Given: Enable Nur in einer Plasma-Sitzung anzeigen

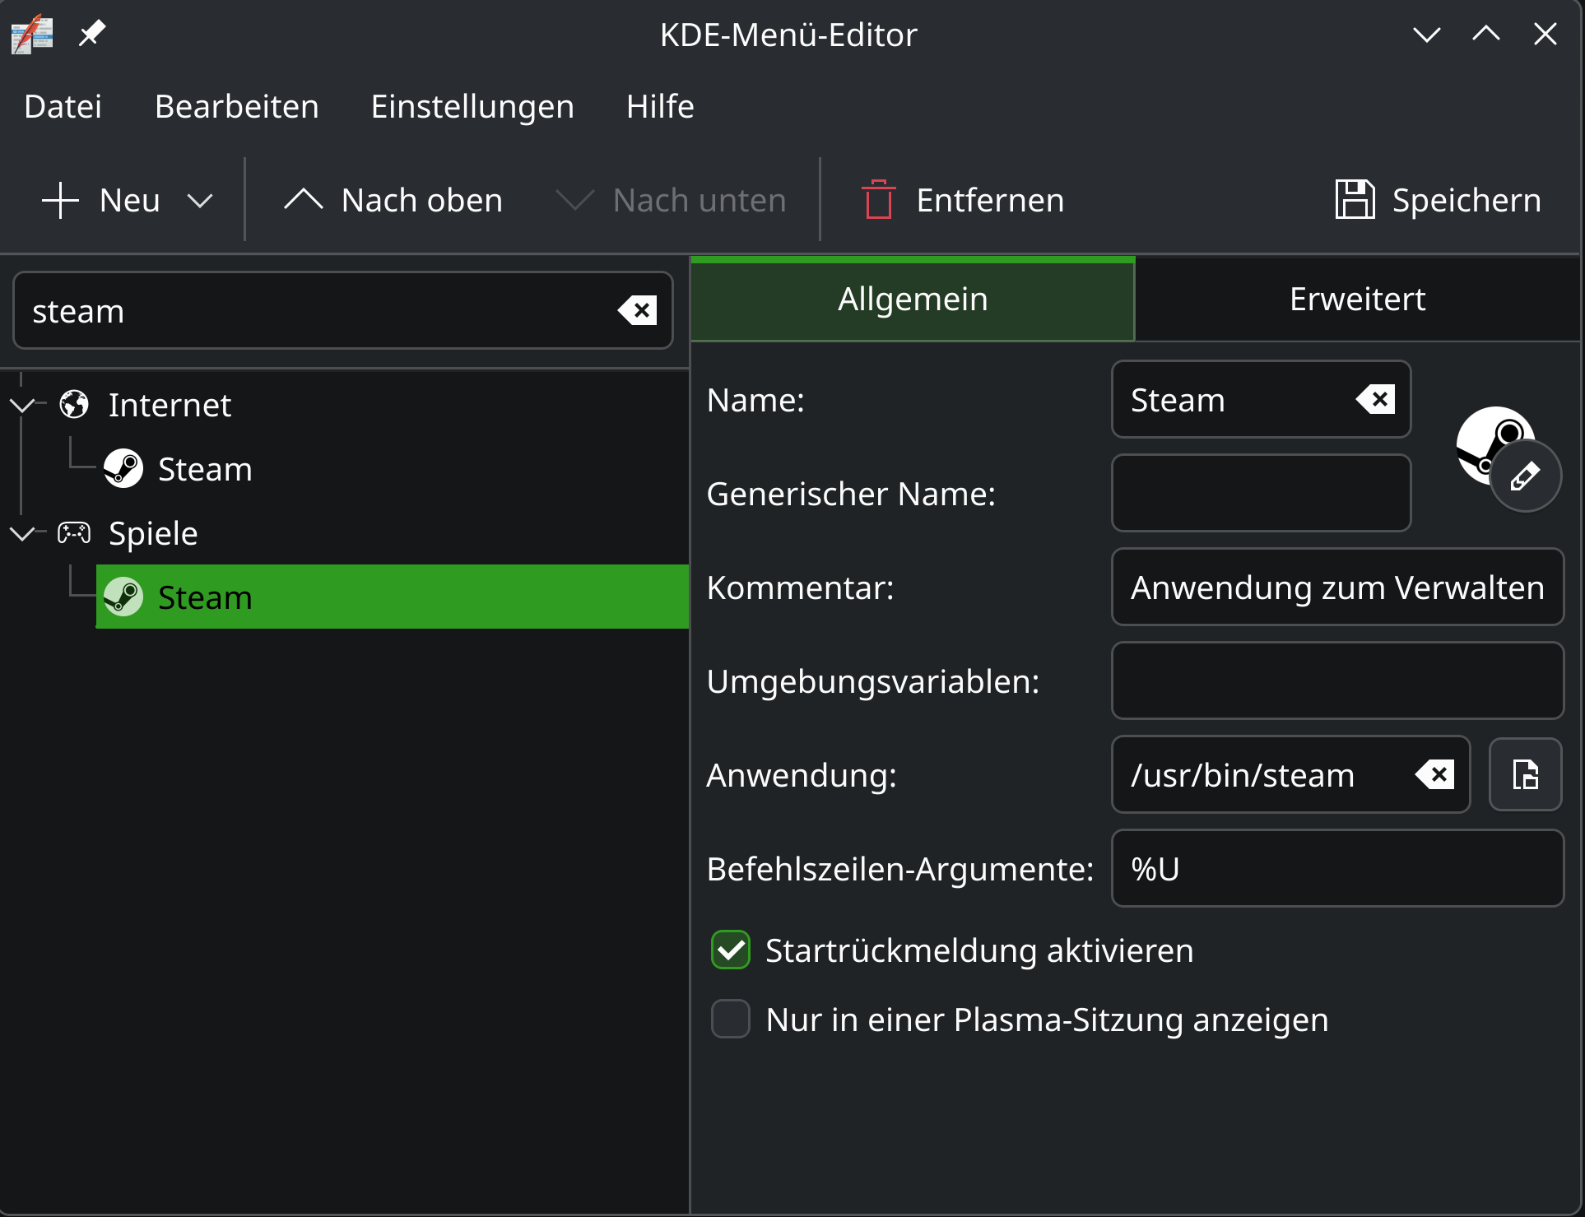Looking at the screenshot, I should click(x=731, y=1020).
